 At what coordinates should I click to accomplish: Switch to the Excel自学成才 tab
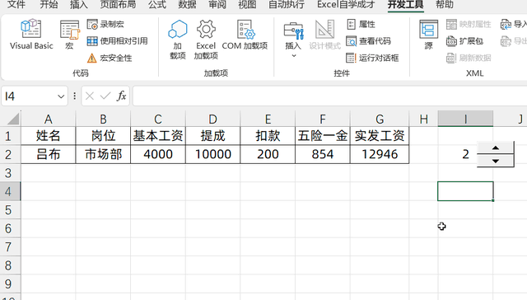(x=346, y=4)
